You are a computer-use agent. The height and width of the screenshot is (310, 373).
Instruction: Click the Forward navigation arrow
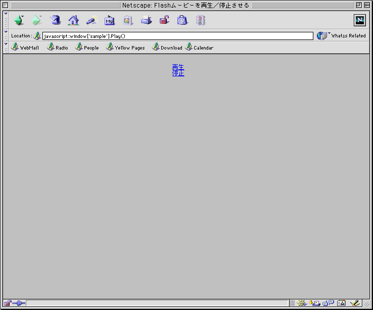36,20
